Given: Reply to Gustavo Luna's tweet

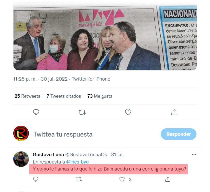Looking at the screenshot, I should tap(36, 179).
